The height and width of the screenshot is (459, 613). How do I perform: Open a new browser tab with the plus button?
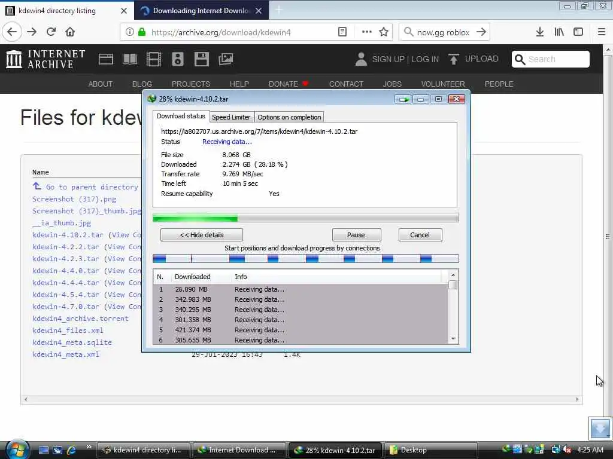coord(279,11)
